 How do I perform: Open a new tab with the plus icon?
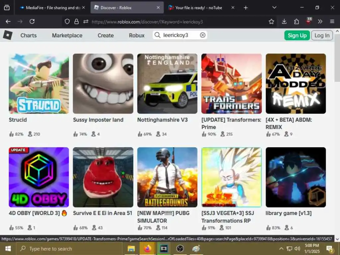[x=245, y=8]
